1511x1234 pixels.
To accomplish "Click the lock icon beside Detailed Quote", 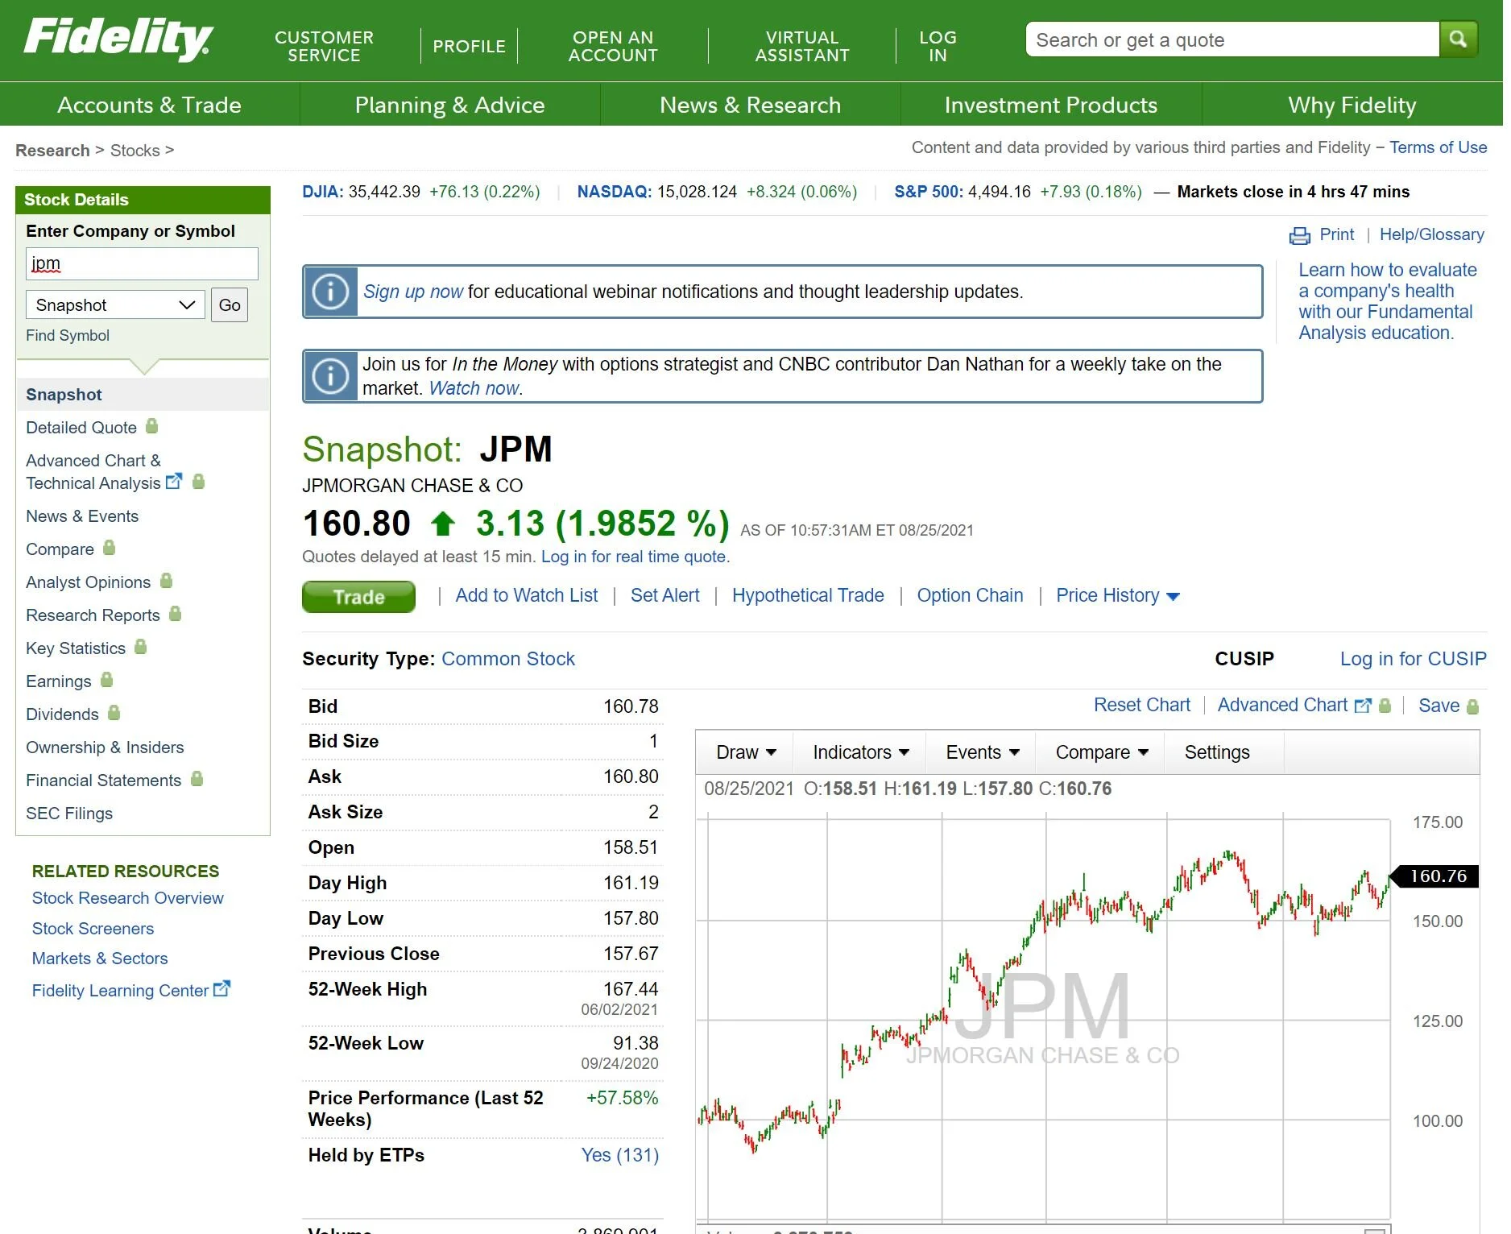I will pyautogui.click(x=151, y=426).
